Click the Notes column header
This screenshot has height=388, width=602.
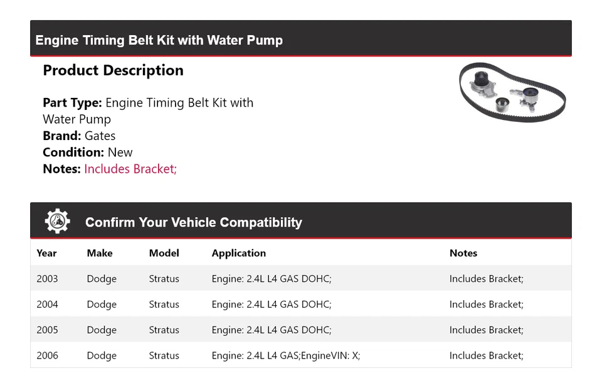463,253
